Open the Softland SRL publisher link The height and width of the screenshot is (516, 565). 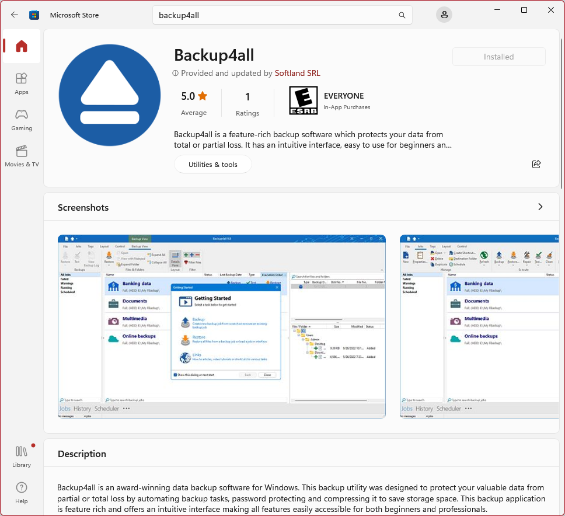297,73
